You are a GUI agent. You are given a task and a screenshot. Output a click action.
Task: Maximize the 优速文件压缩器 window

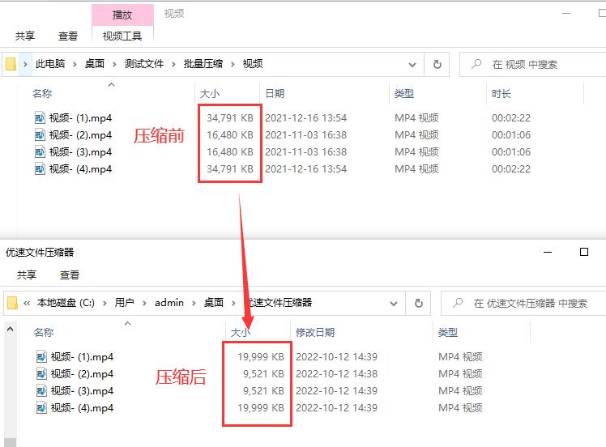[584, 252]
